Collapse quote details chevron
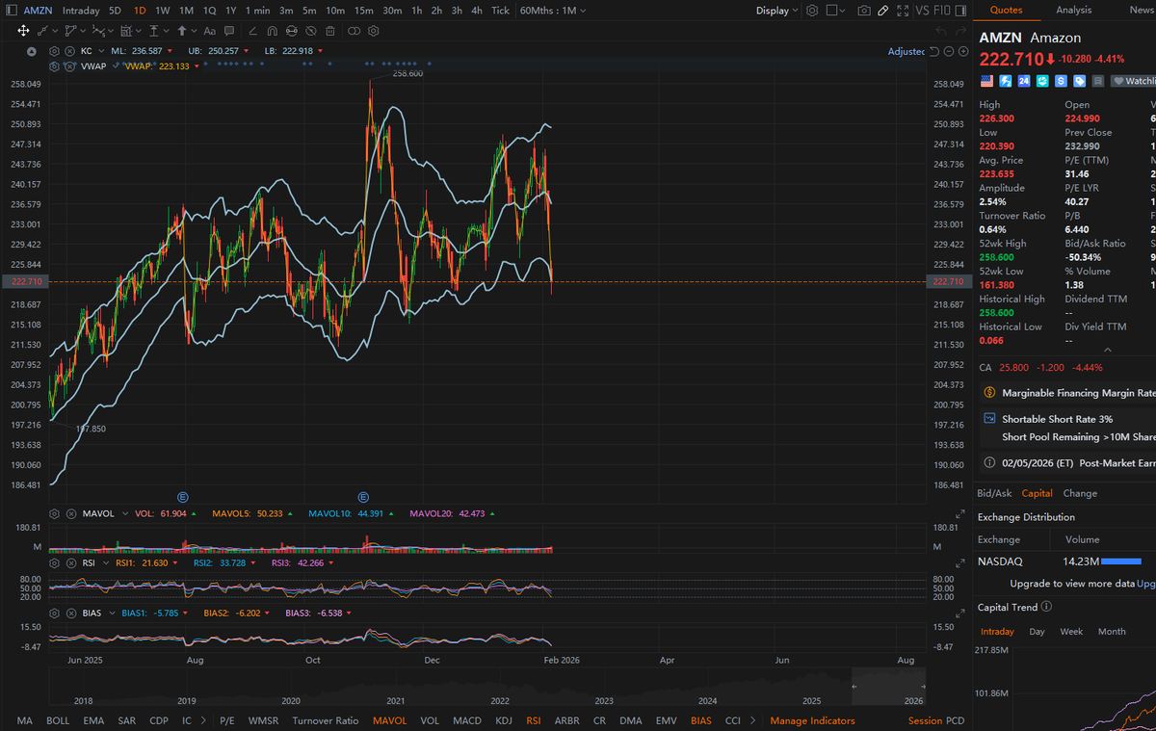The image size is (1156, 731). point(1108,350)
